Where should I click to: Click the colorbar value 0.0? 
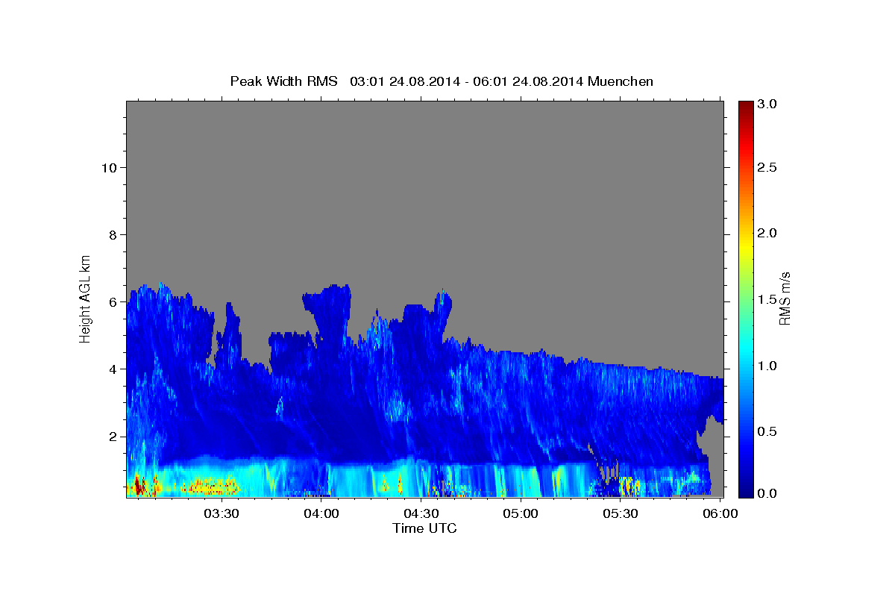(x=766, y=493)
